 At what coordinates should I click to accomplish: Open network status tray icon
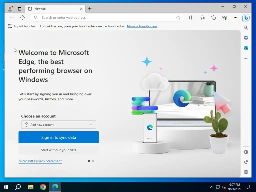pyautogui.click(x=218, y=187)
